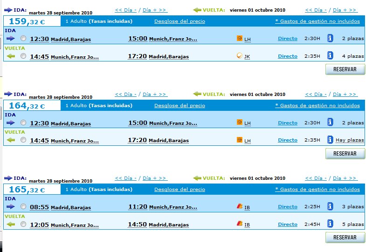Open Gastos de gestión note for 159,32 € offer
The image size is (379, 252).
tap(317, 21)
